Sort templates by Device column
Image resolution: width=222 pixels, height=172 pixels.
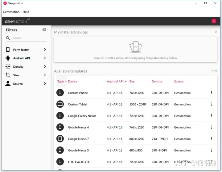73,82
